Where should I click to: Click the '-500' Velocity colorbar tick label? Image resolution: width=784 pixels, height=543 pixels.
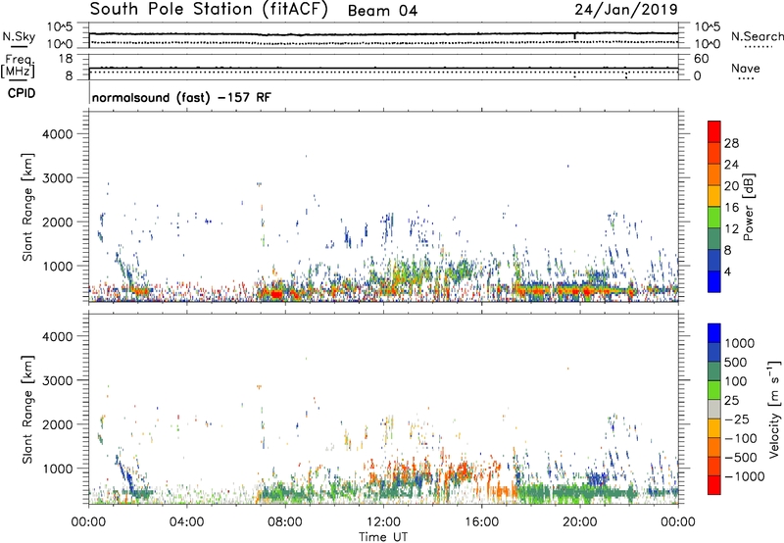tap(741, 458)
